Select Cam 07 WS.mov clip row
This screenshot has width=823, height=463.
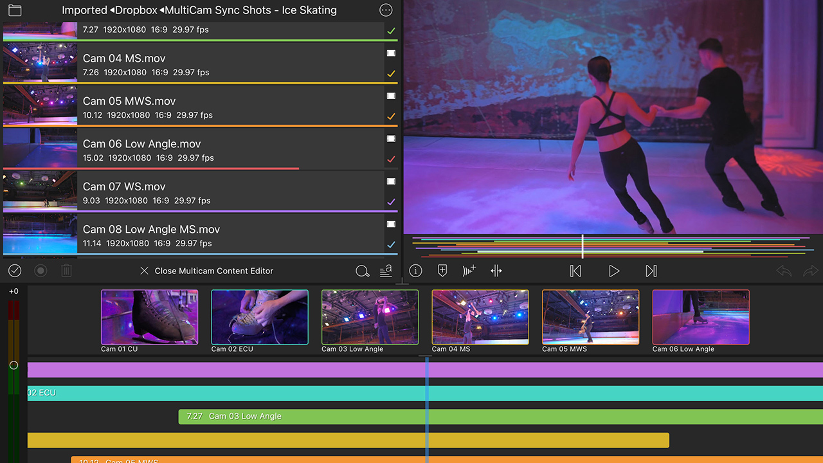pyautogui.click(x=199, y=192)
